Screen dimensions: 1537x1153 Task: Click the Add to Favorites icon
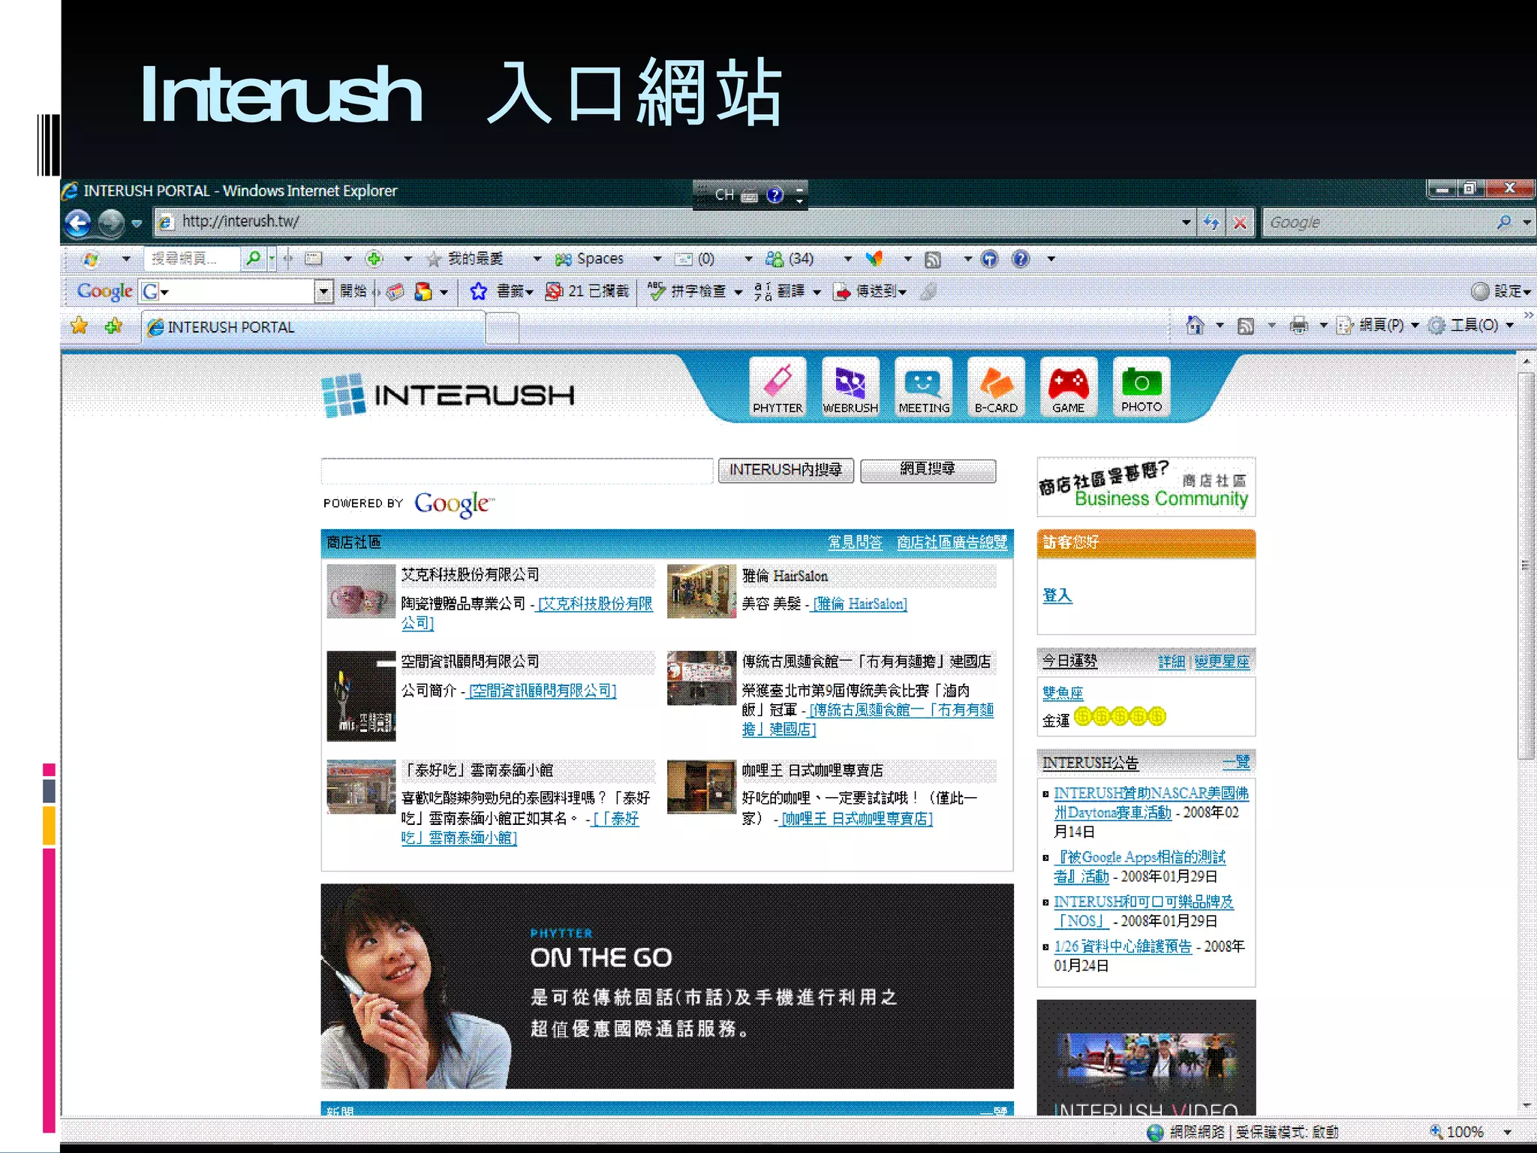point(113,326)
